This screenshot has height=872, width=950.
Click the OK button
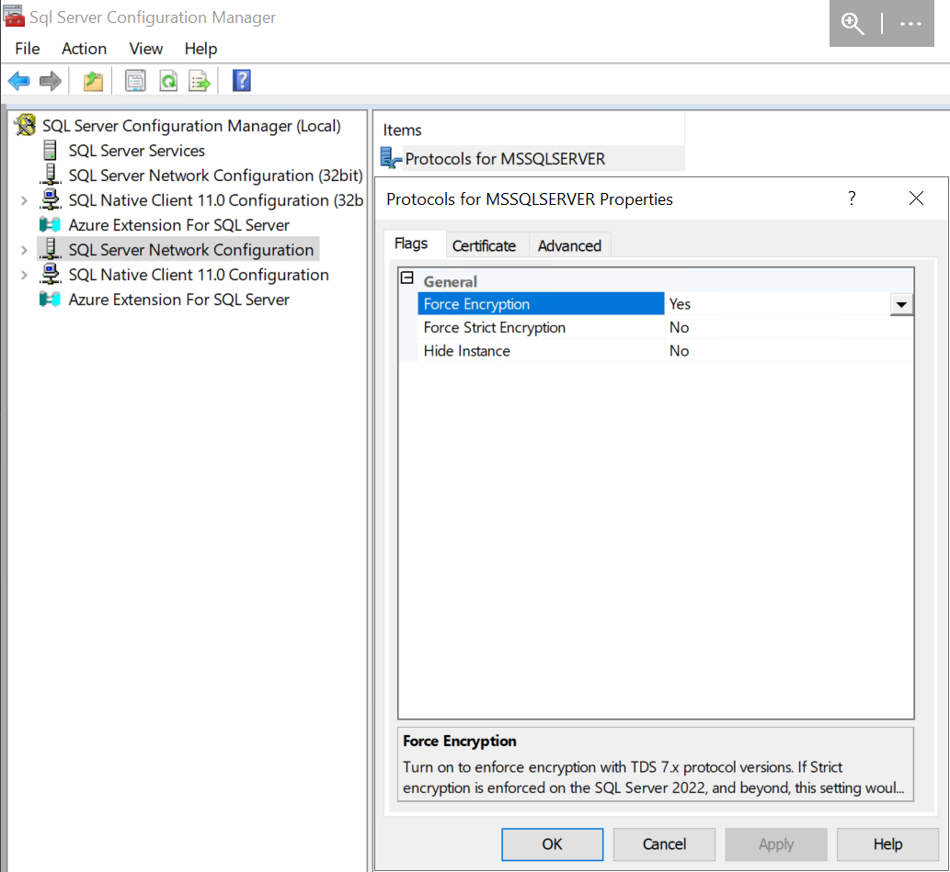pyautogui.click(x=552, y=844)
